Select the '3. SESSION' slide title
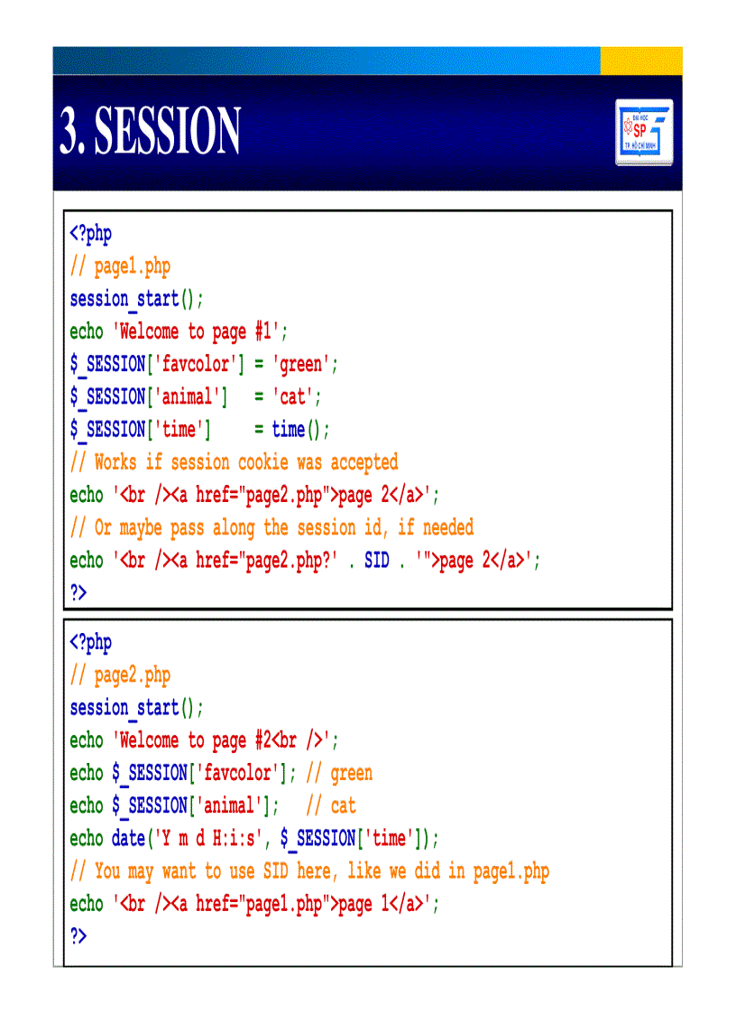736x1014 pixels. (x=149, y=128)
